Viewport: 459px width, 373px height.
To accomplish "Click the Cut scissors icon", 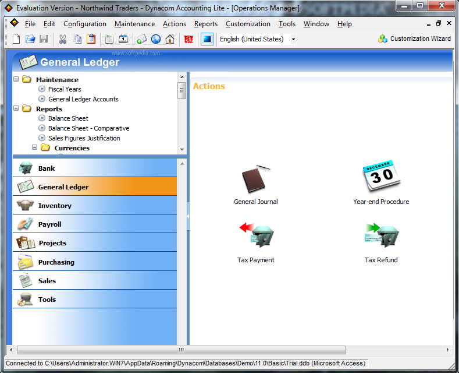I will click(63, 39).
